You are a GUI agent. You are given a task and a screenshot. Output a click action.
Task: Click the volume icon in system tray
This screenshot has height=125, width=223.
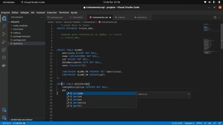210,2
